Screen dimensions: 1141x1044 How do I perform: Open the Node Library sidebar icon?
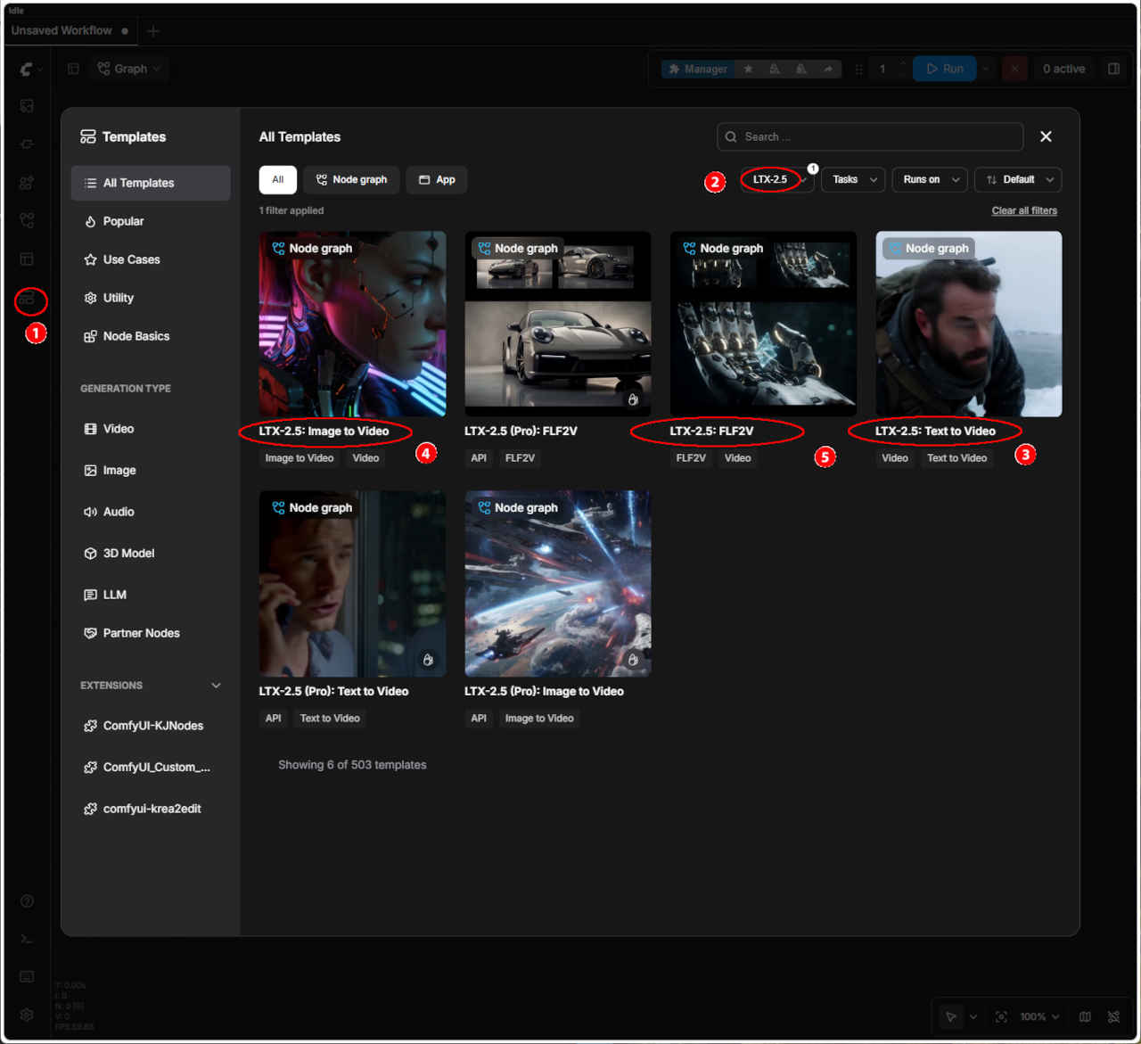27,144
